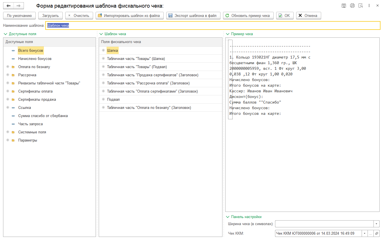The height and width of the screenshot is (240, 385).
Task: Click the folder icon beside Системные поля
Action: tap(13, 132)
